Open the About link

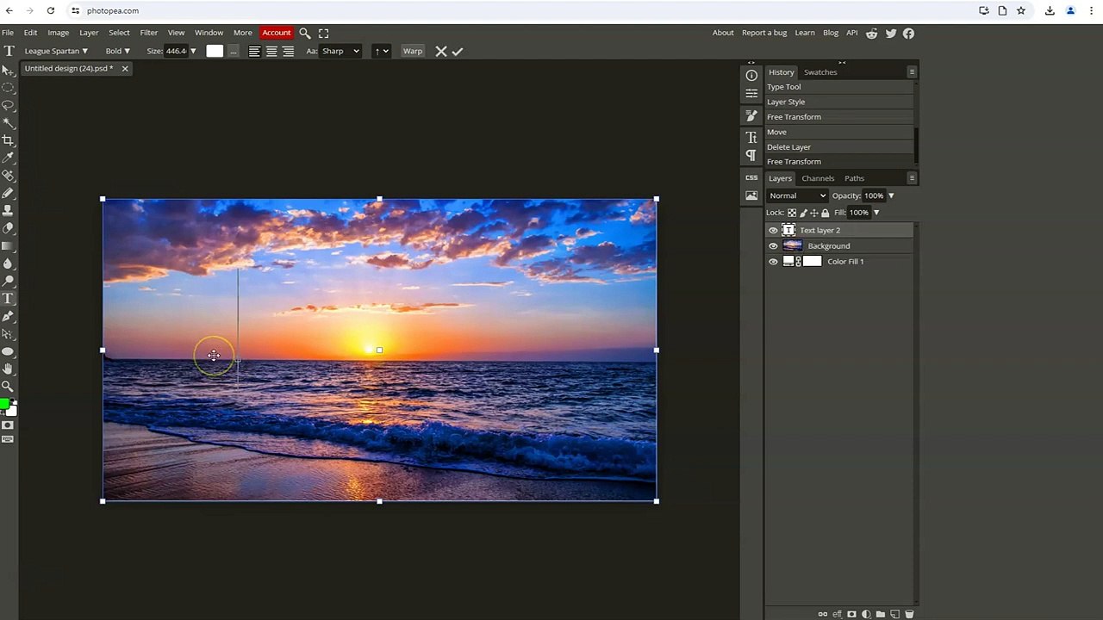[723, 33]
